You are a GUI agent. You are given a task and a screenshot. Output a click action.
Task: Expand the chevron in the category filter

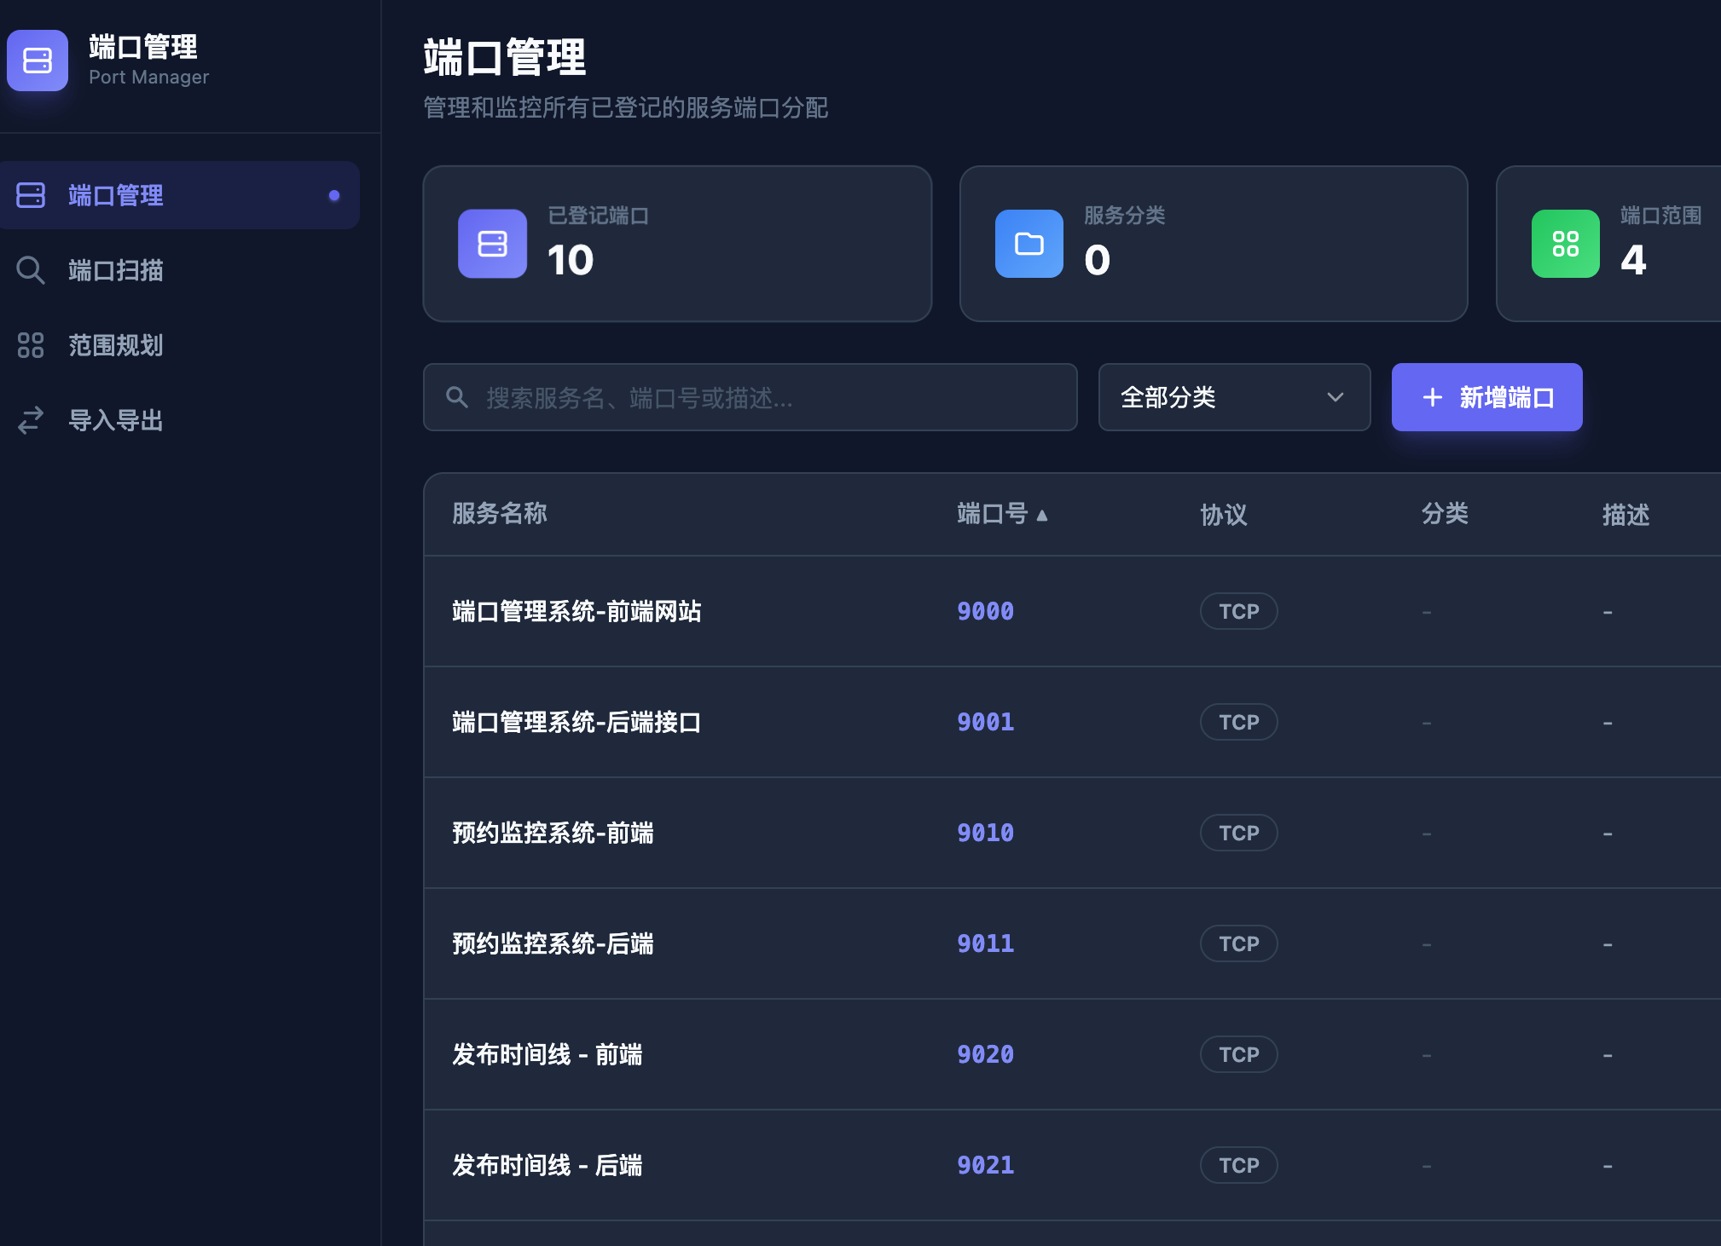pos(1335,397)
